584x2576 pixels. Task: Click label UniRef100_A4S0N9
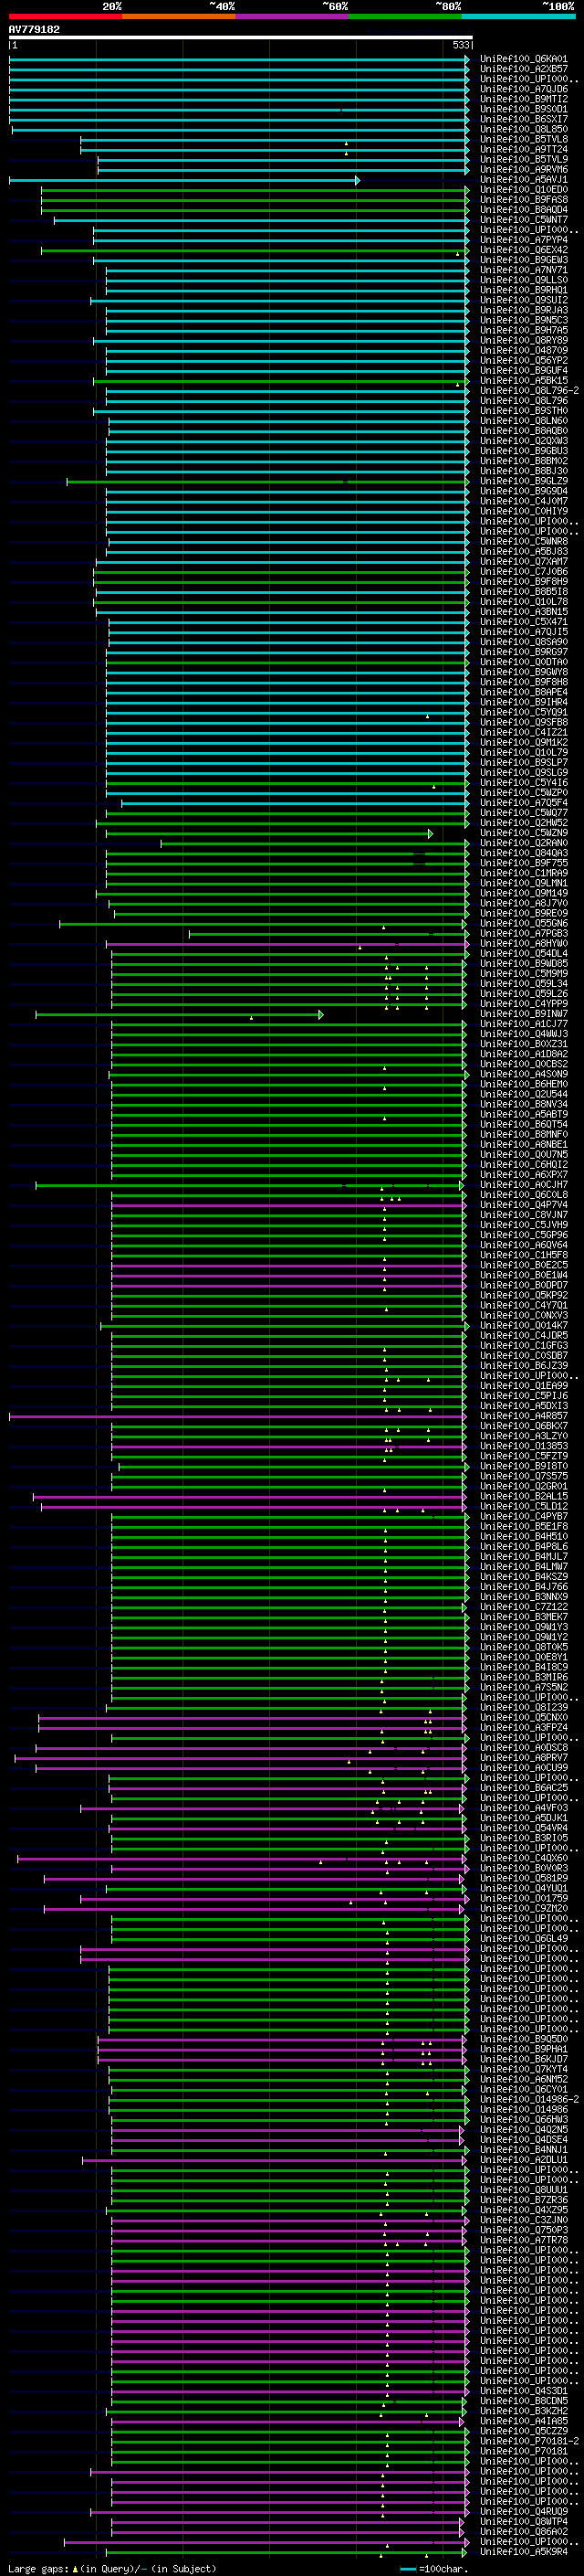(x=524, y=1074)
